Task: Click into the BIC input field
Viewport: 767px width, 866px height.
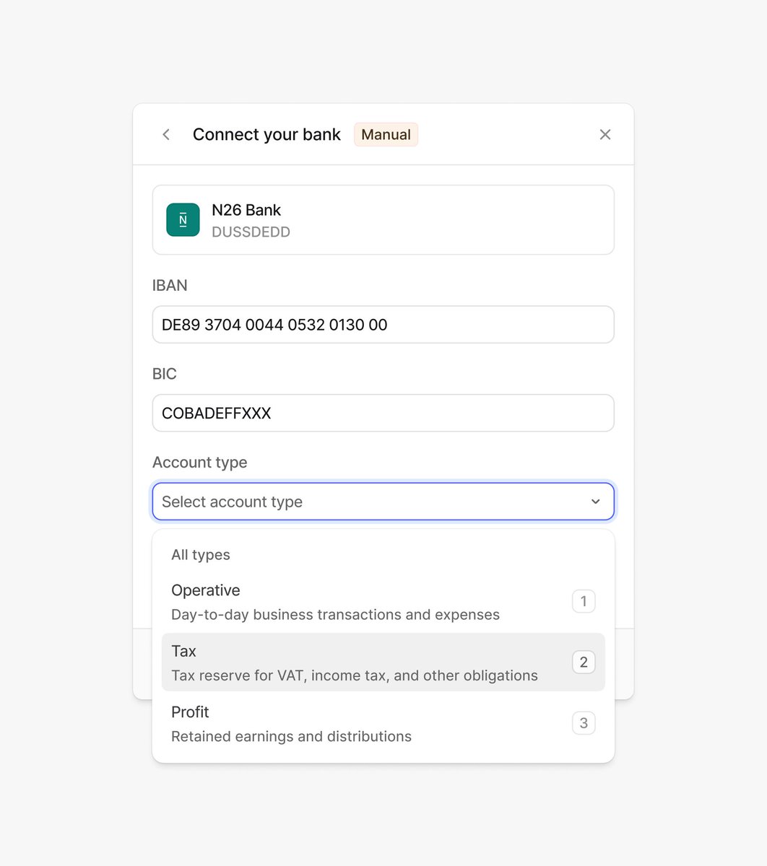Action: pos(383,413)
